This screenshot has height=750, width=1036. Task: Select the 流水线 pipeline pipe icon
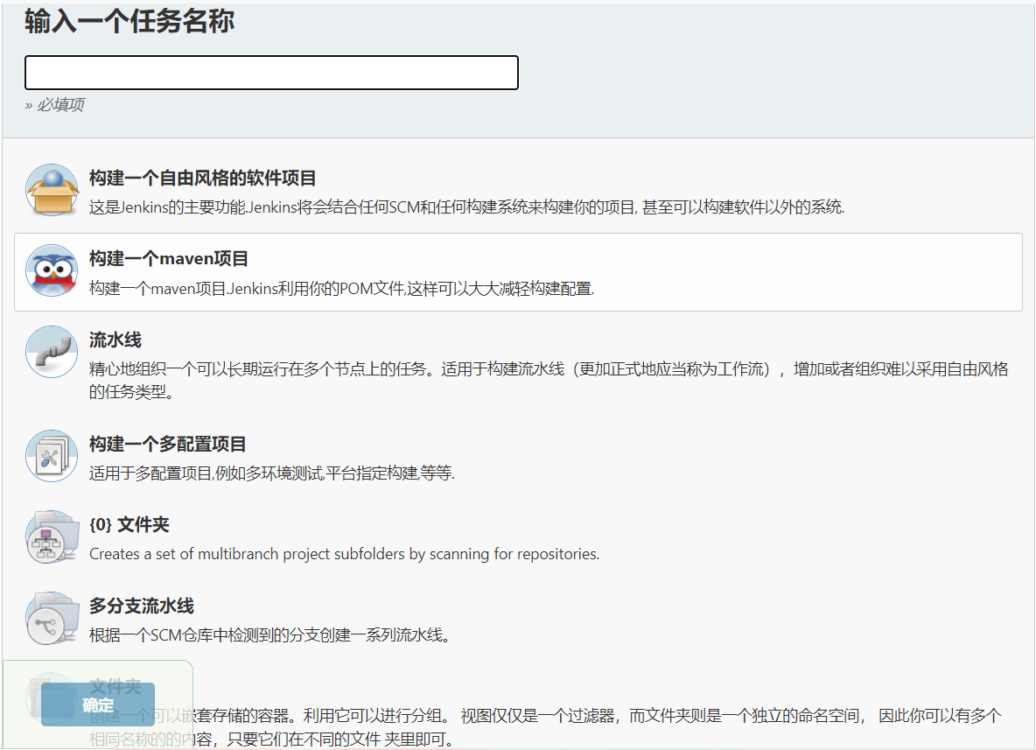point(52,352)
